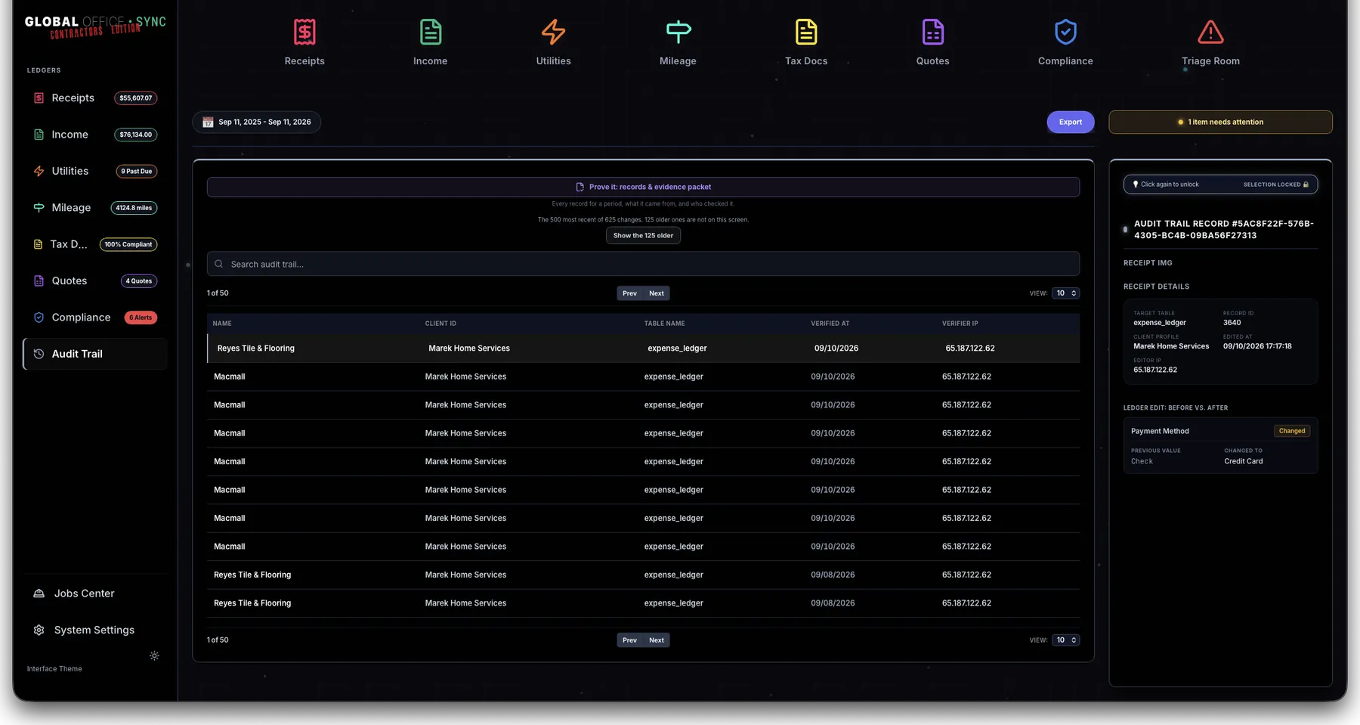This screenshot has width=1360, height=725.
Task: Click the VERIFIER IP column header
Action: (x=960, y=324)
